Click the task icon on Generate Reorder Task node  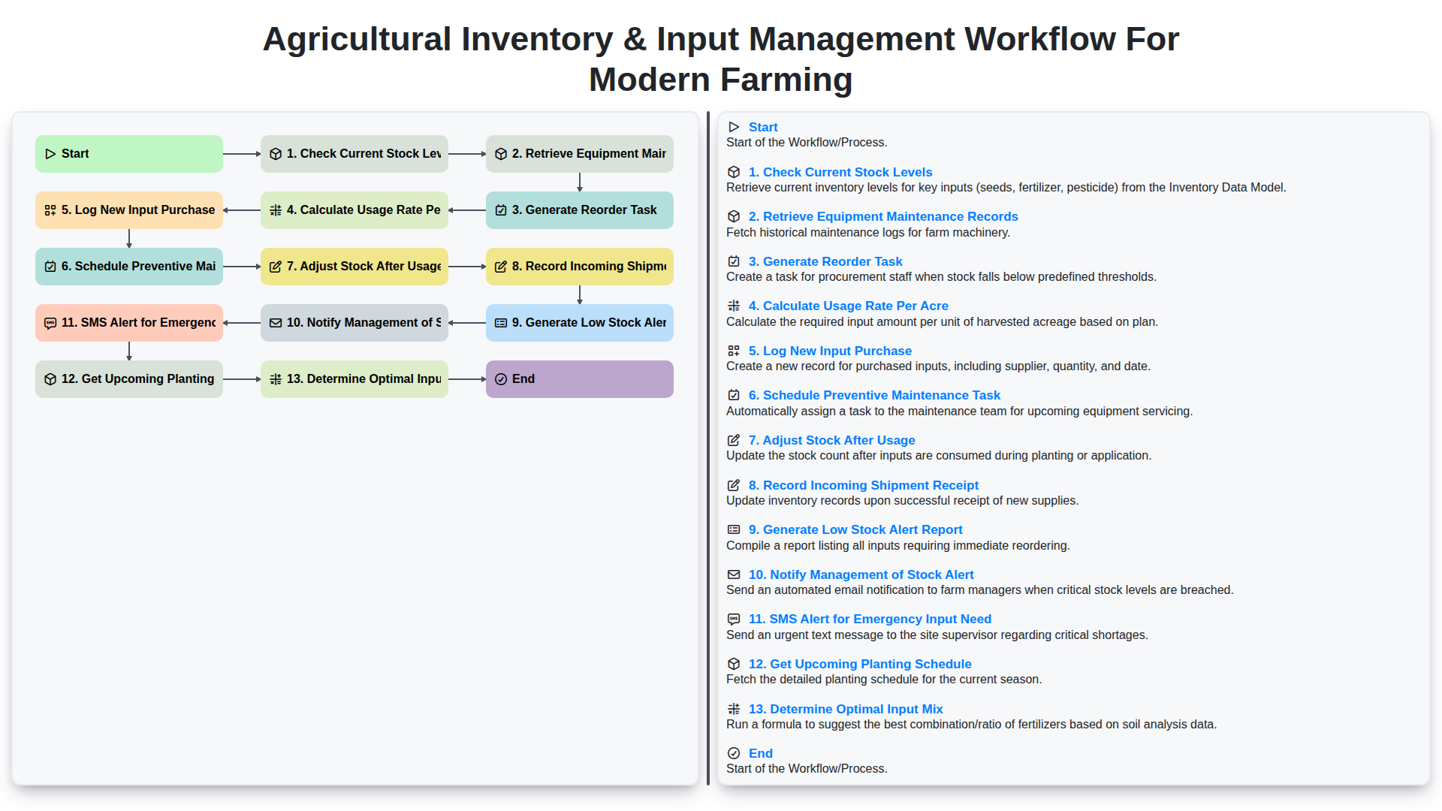[501, 210]
